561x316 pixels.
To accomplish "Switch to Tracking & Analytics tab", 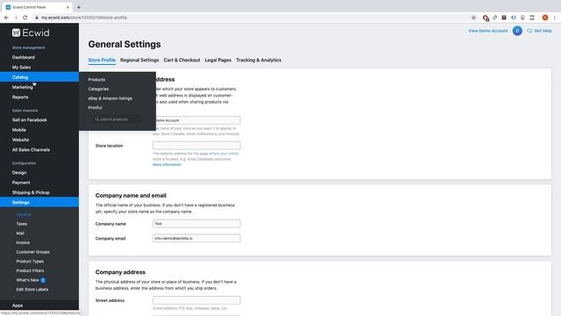I will coord(259,61).
